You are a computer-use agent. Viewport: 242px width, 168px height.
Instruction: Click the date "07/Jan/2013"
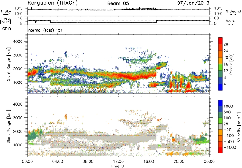point(193,3)
